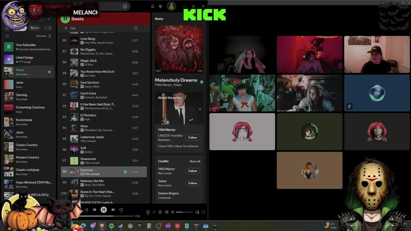Toggle repeat mode in the player bar
The image size is (411, 231).
[x=121, y=210]
